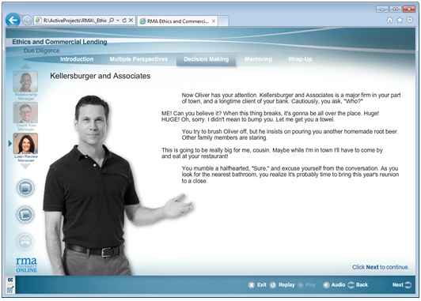
Task: Expand the address bar search dropdown arrow
Action: click(x=118, y=21)
